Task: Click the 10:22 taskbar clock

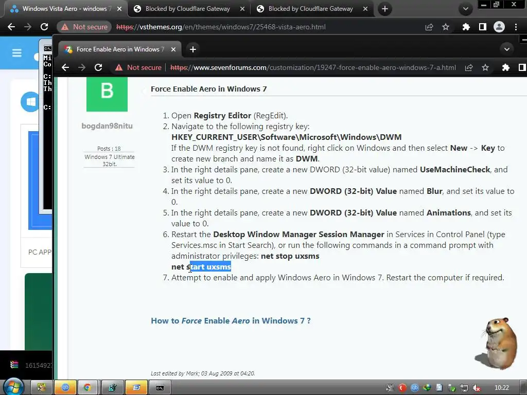Action: coord(502,388)
